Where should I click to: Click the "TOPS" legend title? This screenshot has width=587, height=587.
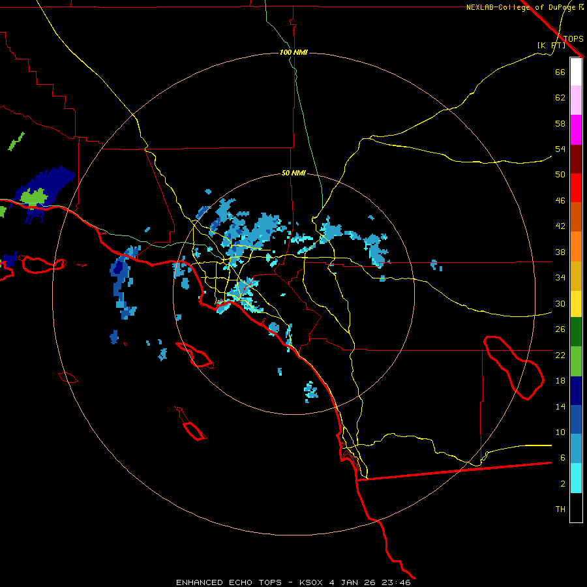pyautogui.click(x=573, y=38)
